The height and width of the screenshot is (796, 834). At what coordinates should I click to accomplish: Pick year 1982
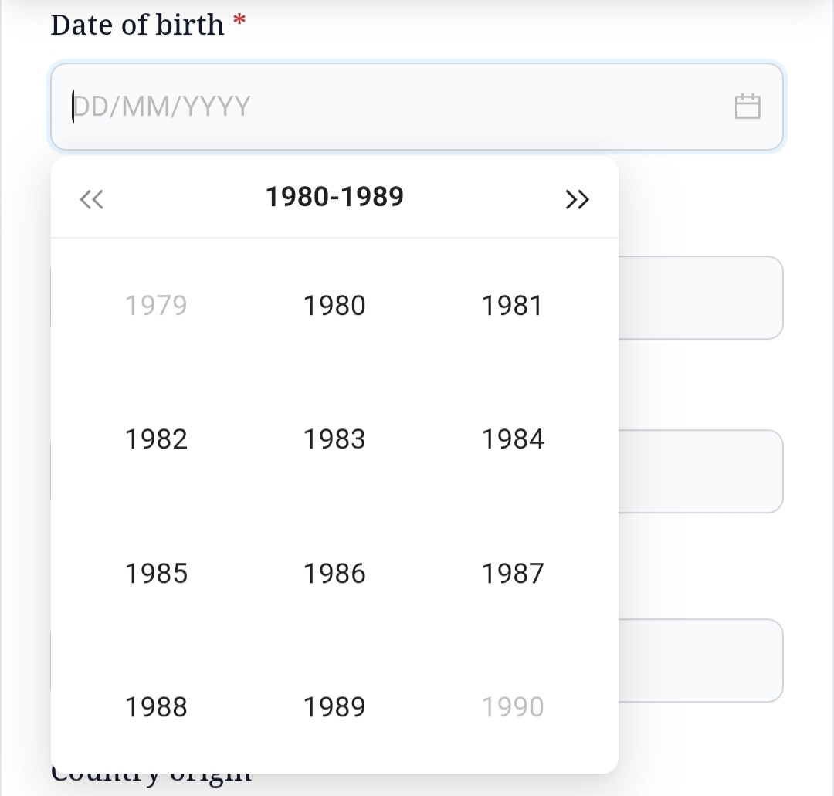tap(156, 439)
